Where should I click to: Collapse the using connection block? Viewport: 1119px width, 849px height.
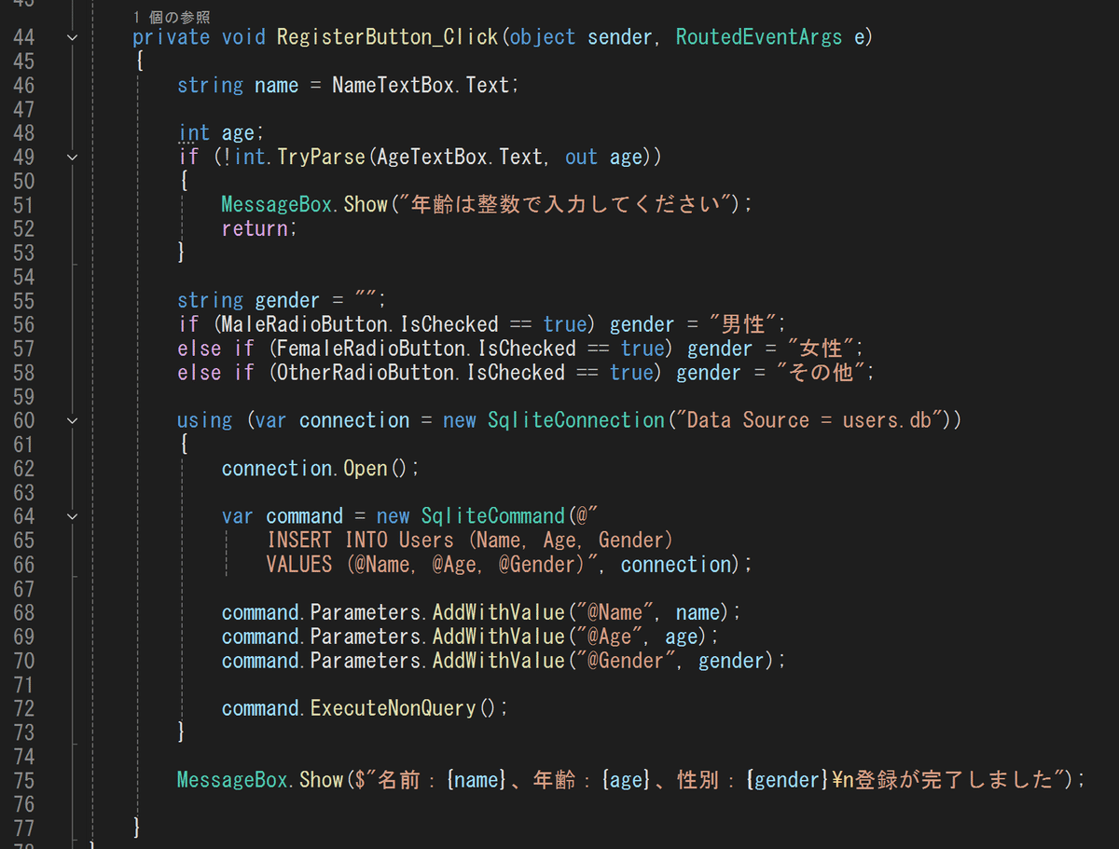(x=72, y=420)
